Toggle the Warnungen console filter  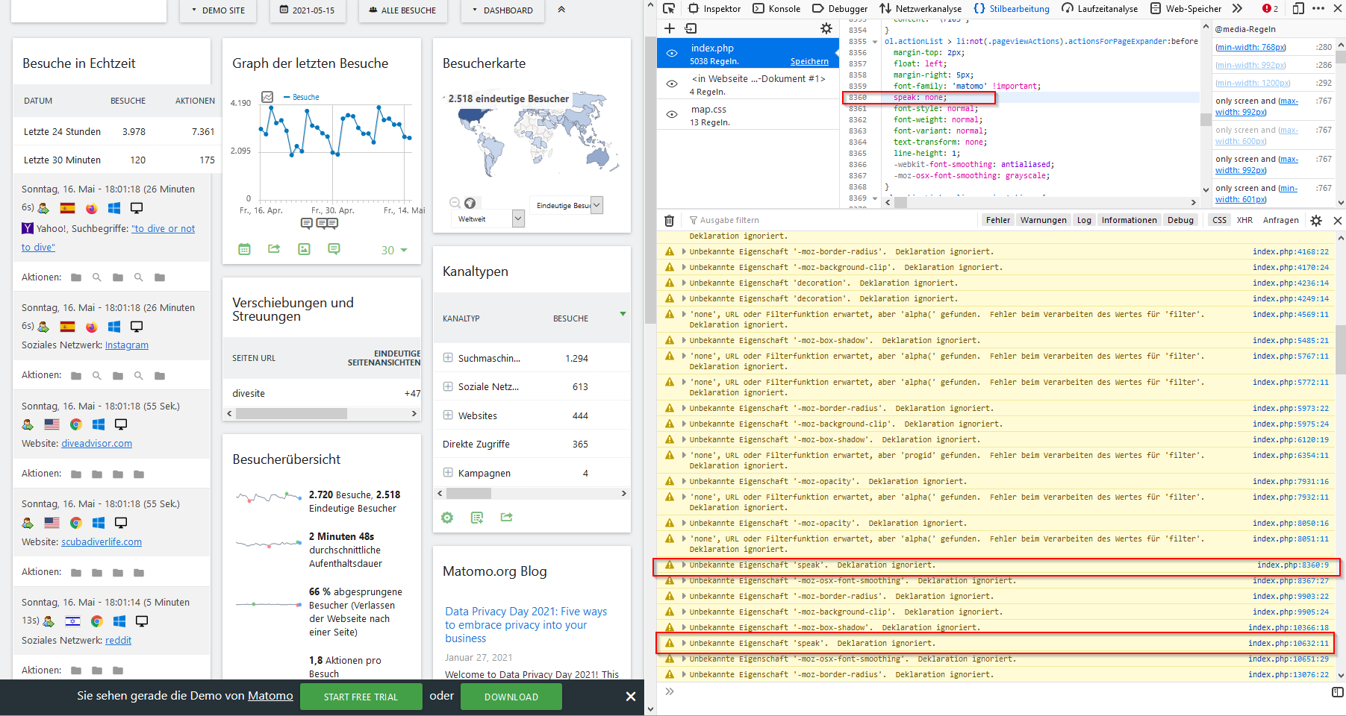[x=1044, y=220]
